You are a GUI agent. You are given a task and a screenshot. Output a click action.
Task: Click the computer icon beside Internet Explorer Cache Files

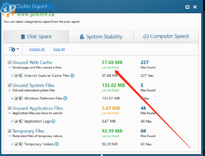tap(21, 76)
